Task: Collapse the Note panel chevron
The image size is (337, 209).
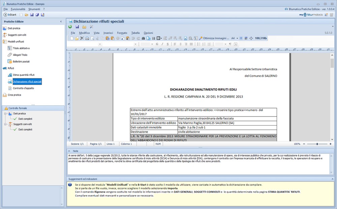Action: tap(69, 151)
